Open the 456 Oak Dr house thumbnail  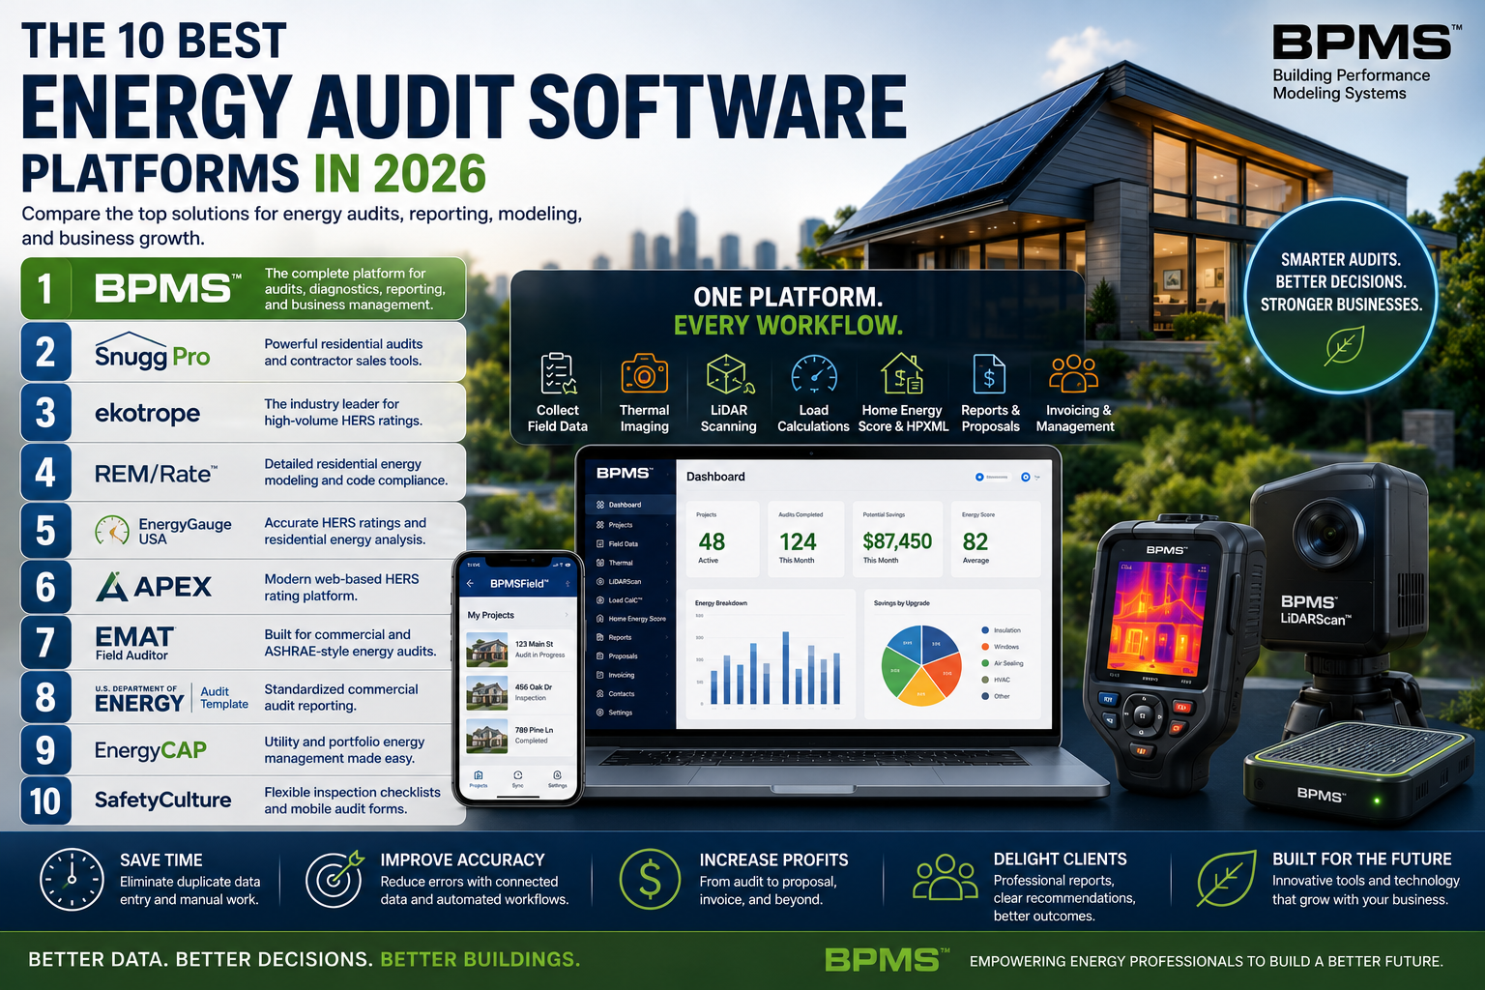pos(487,693)
